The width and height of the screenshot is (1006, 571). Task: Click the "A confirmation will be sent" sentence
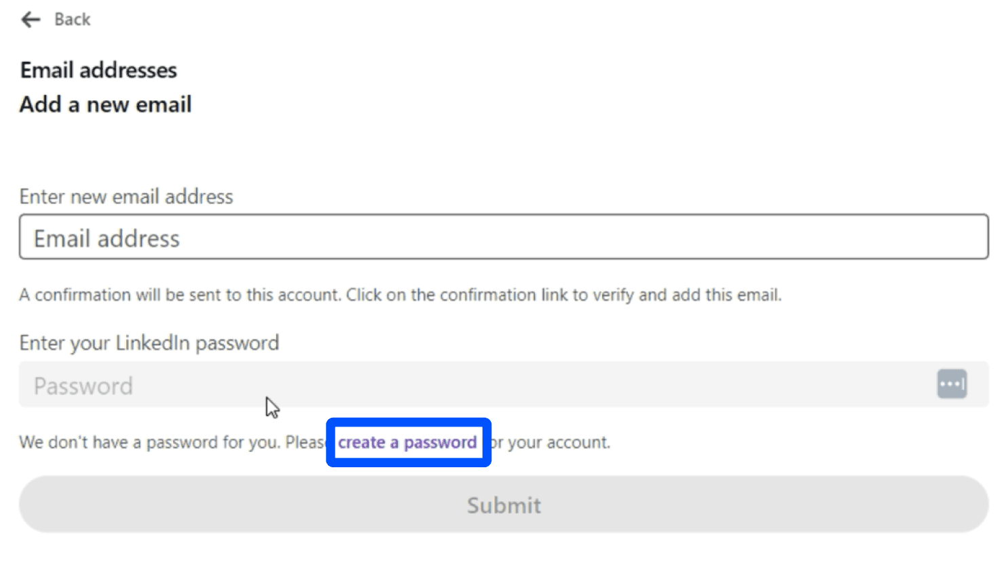pos(180,295)
